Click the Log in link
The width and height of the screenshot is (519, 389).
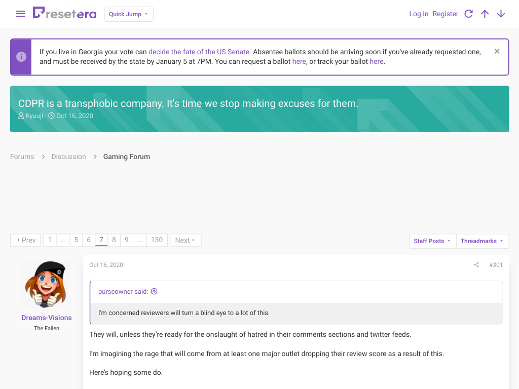419,14
